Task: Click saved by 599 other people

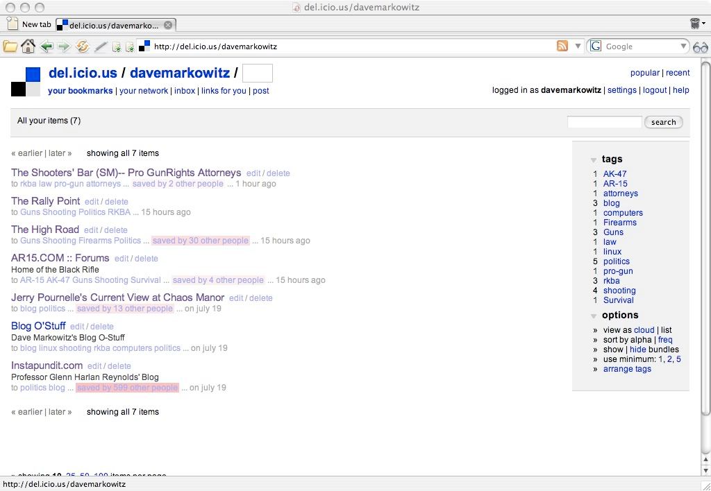Action: click(x=128, y=388)
